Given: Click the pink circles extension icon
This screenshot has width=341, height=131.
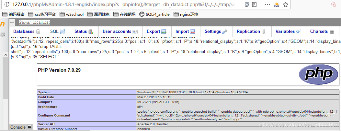Looking at the screenshot, I should pos(333,5).
